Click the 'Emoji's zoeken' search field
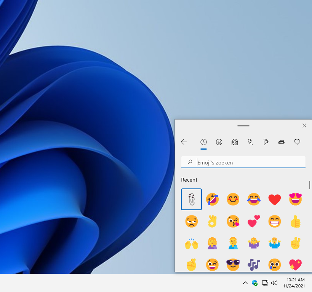Screen dimensions: 312x292 tap(248, 162)
